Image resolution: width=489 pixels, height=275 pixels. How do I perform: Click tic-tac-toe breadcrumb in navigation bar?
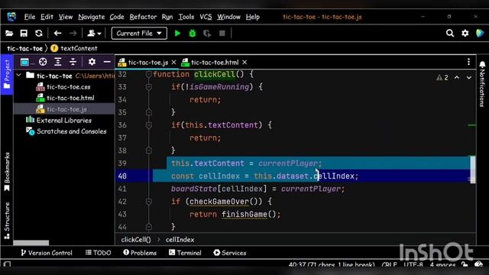tap(24, 48)
